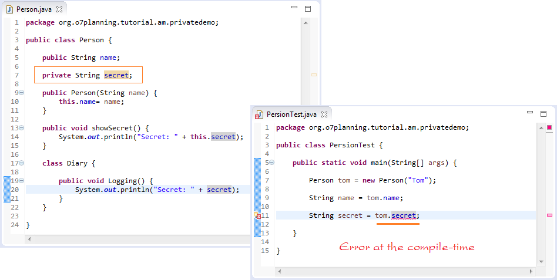
Task: Collapse showSecret method at line 13
Action: point(21,128)
